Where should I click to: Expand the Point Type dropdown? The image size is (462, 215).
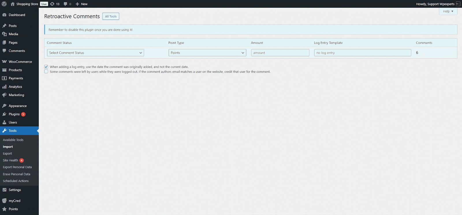coord(207,53)
